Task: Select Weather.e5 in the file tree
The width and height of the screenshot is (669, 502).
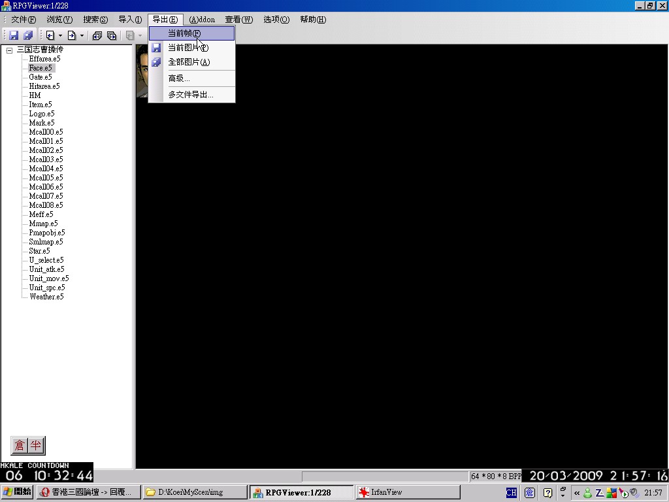Action: tap(46, 297)
